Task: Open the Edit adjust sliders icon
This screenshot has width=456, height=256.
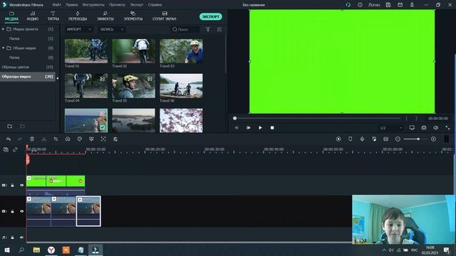Action: 115,139
